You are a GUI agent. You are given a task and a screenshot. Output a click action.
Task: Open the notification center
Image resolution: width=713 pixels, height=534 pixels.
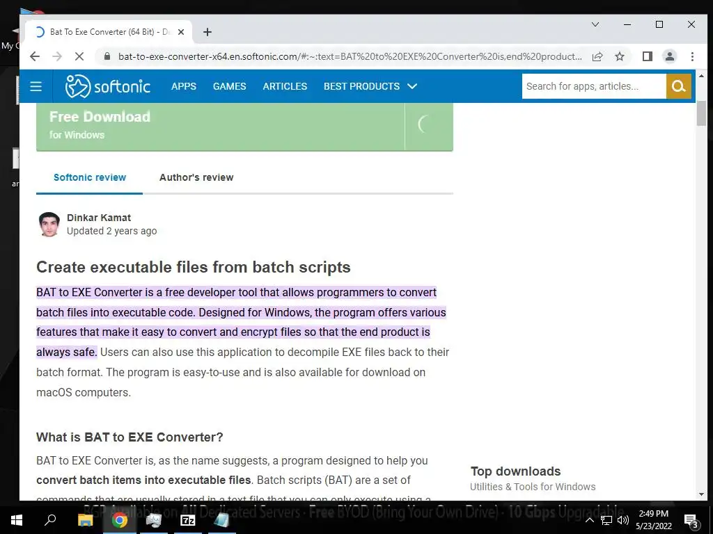pos(691,520)
